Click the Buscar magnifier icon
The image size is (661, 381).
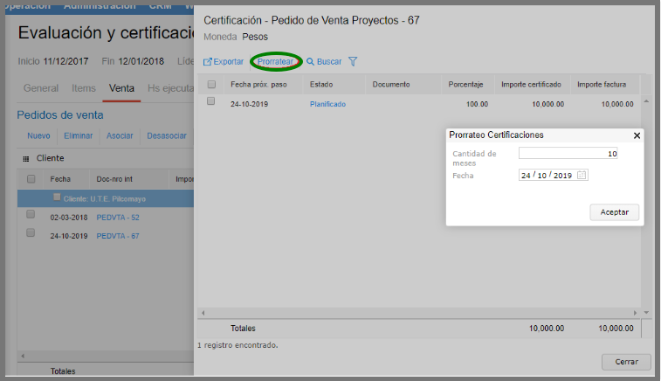(310, 61)
